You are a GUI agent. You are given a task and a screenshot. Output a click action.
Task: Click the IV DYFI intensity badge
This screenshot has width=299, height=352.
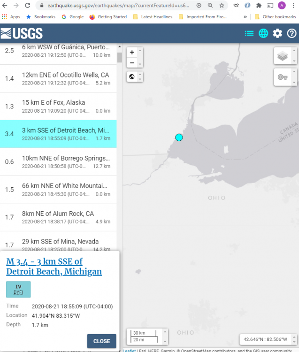18,289
